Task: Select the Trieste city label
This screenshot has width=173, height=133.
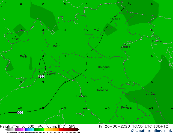Action: (x=157, y=41)
